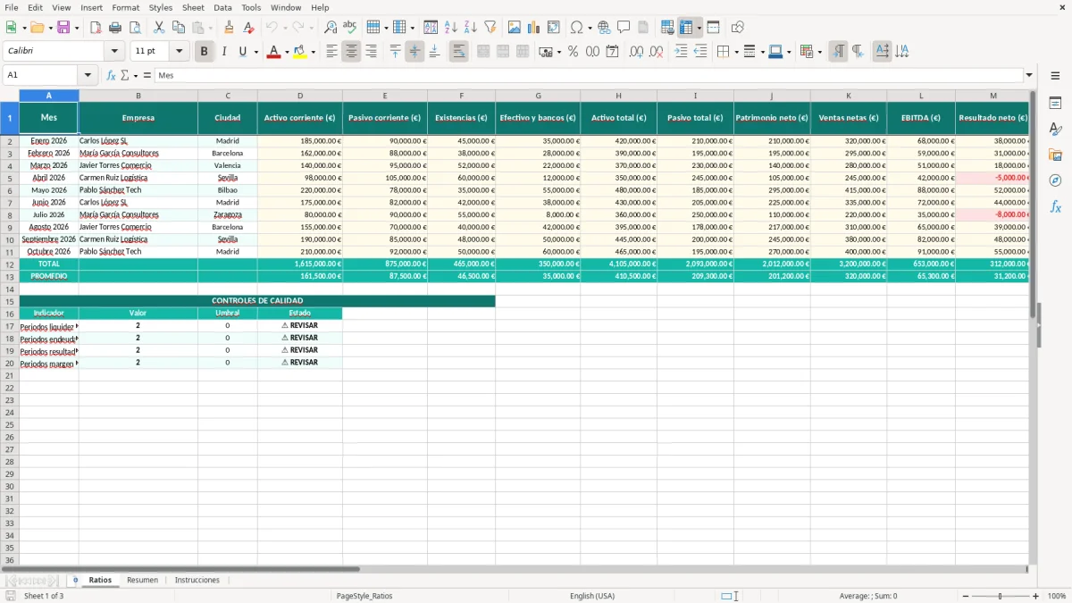Click Increase Indent icon
This screenshot has height=603, width=1072.
click(682, 52)
